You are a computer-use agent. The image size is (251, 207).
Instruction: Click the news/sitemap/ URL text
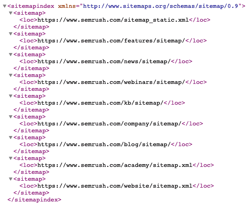(x=104, y=61)
